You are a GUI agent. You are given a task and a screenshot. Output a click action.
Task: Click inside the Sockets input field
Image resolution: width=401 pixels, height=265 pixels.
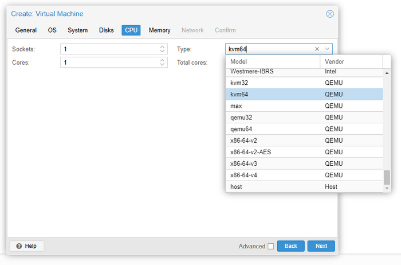click(x=109, y=49)
